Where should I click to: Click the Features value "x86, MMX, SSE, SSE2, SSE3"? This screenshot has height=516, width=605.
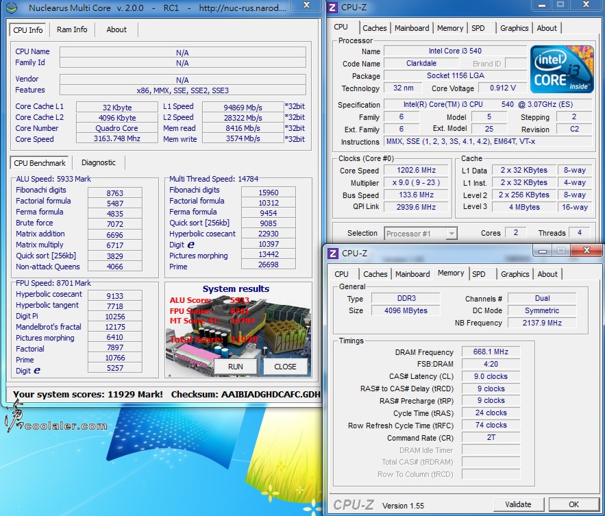(x=182, y=90)
